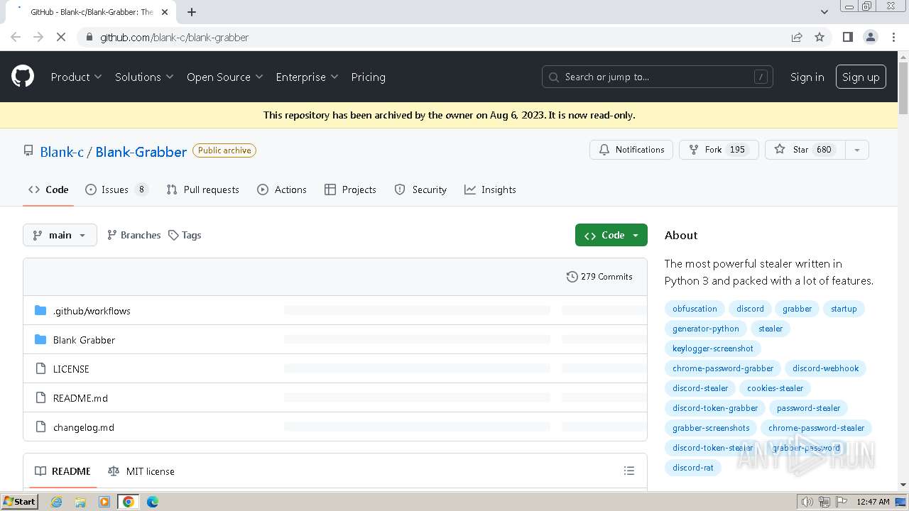909x511 pixels.
Task: Focus the Search or jump to field
Action: (x=657, y=77)
